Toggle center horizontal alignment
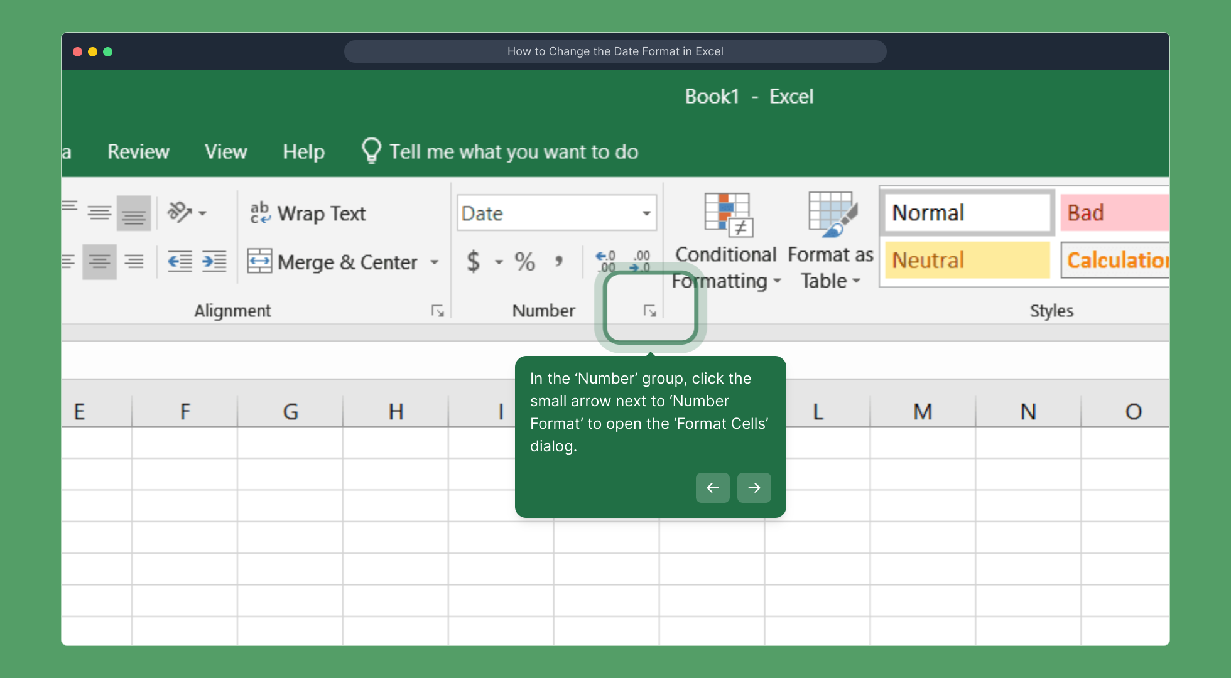Screen dimensions: 1231x678 pyautogui.click(x=99, y=261)
